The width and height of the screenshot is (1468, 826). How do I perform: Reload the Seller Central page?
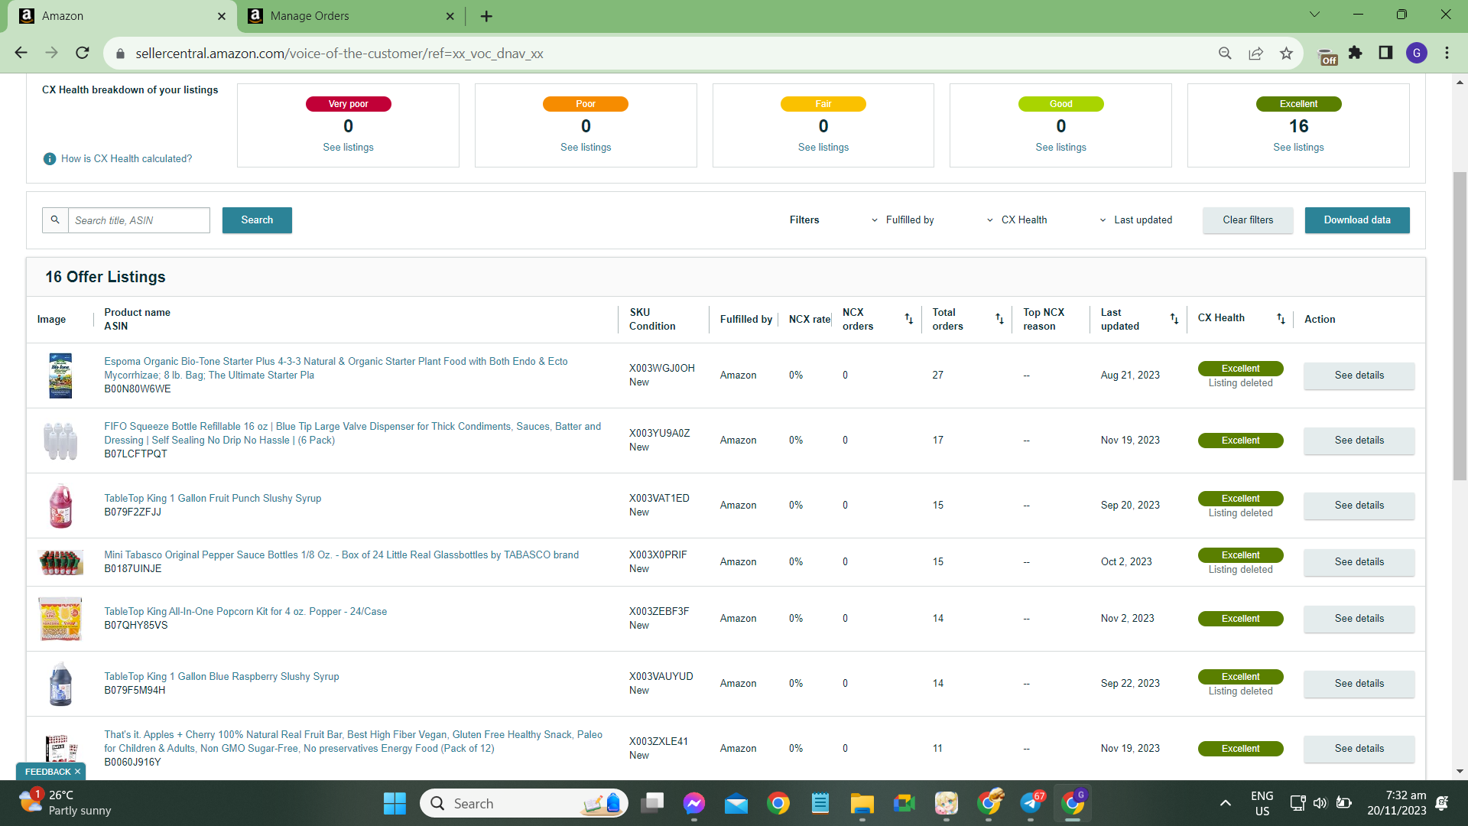pos(83,53)
